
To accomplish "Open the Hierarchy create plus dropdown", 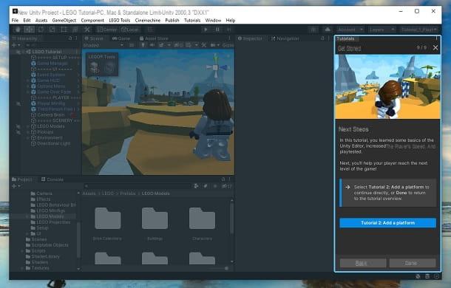I will click(16, 45).
